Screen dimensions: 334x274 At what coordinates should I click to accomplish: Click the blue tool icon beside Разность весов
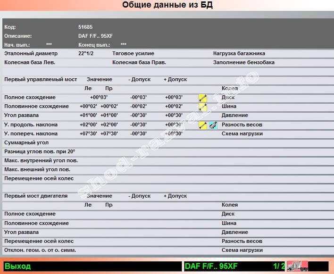click(x=213, y=125)
